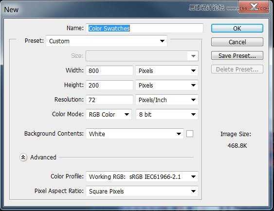Click the Resolution value field 72

(110, 100)
